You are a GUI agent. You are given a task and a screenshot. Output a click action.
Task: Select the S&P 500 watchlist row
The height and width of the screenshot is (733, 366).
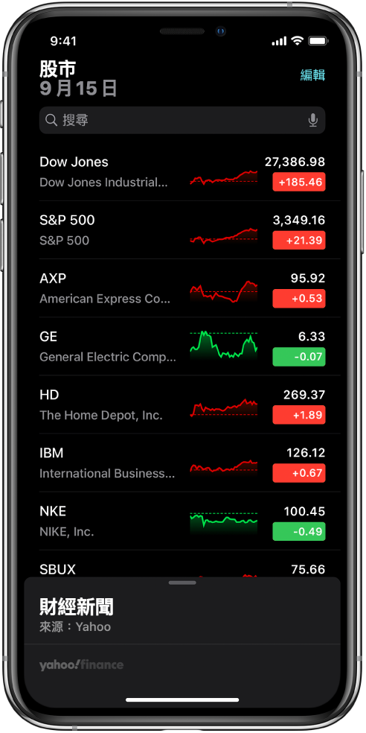(x=182, y=230)
